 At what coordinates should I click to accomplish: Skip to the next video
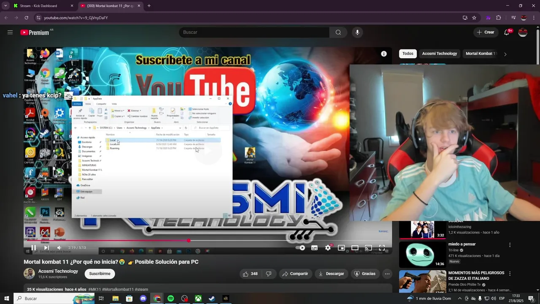47,248
